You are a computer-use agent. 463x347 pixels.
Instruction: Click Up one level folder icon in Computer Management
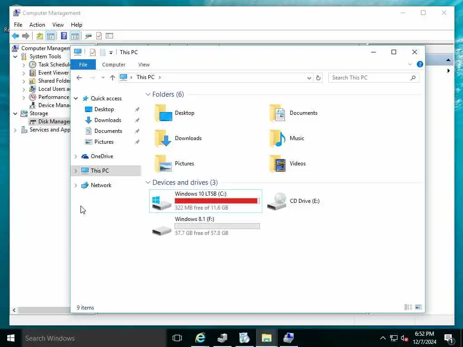[x=40, y=36]
